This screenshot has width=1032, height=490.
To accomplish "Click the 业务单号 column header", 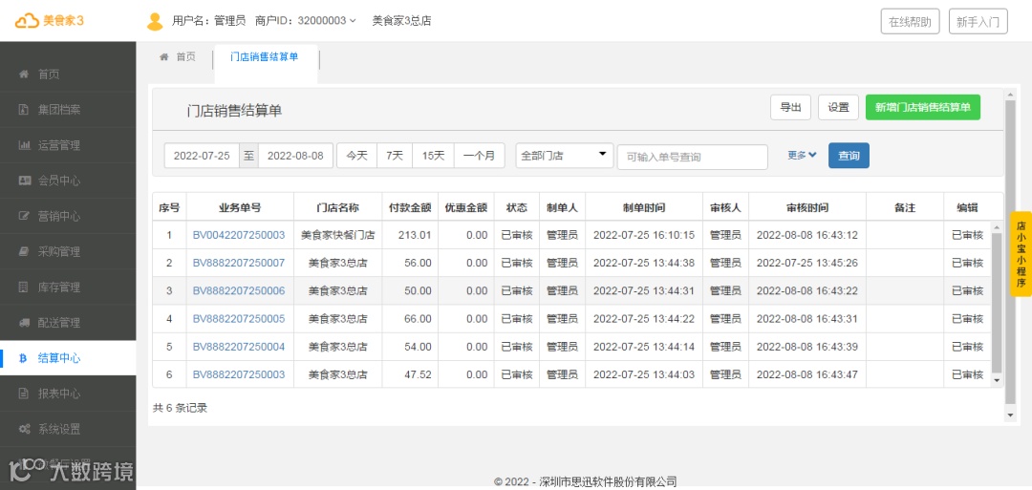I will 240,207.
